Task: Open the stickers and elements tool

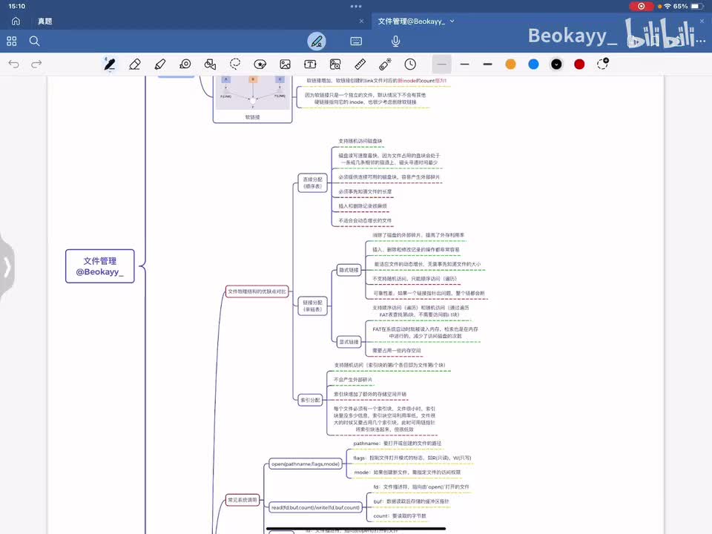Action: [x=260, y=64]
